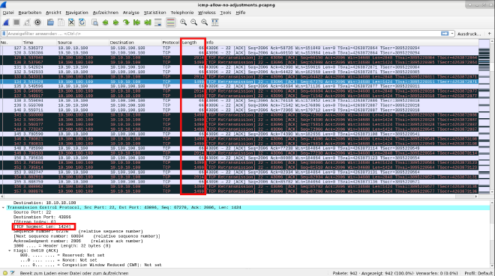Sort by the Info column header
The width and height of the screenshot is (495, 276).
342,43
